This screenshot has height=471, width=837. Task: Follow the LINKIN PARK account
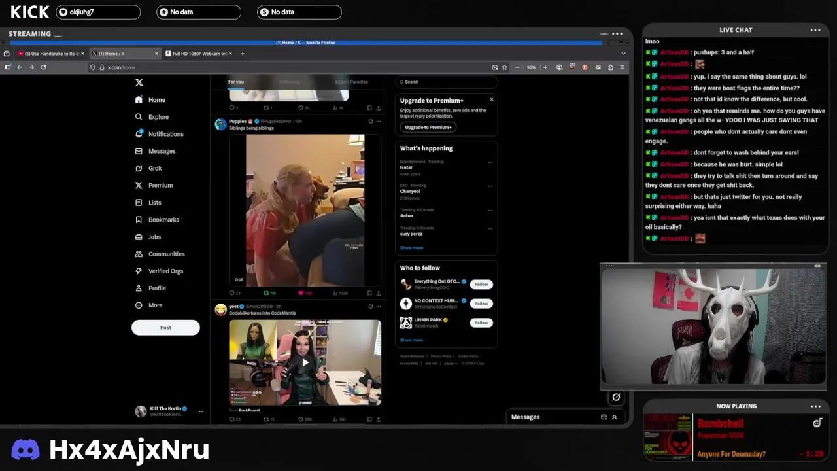tap(481, 323)
